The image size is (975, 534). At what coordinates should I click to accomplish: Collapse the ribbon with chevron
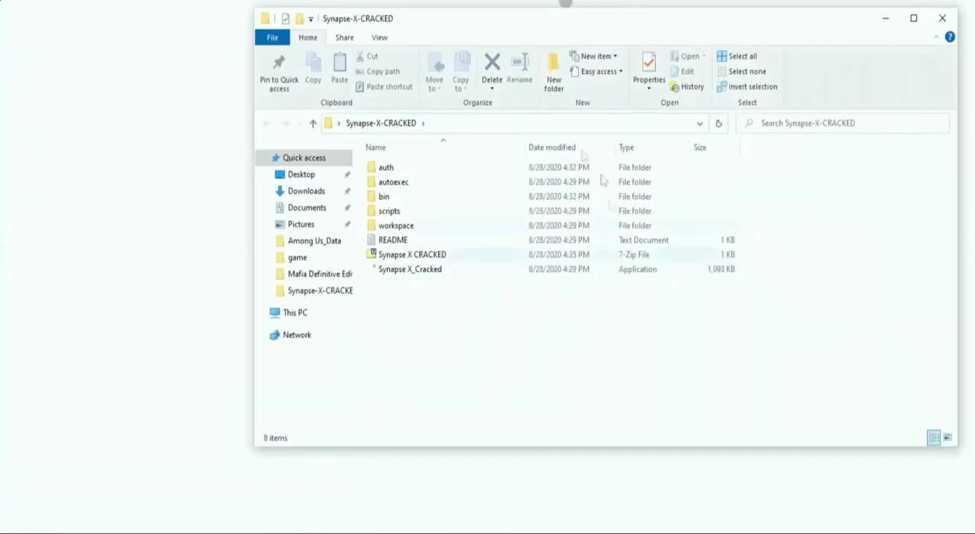tap(936, 37)
